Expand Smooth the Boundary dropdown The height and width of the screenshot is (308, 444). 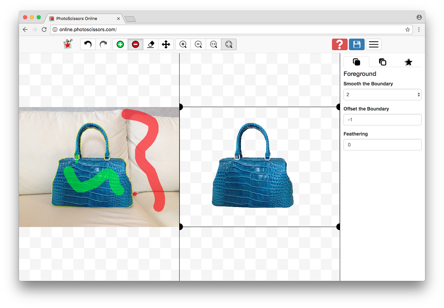[x=382, y=95]
